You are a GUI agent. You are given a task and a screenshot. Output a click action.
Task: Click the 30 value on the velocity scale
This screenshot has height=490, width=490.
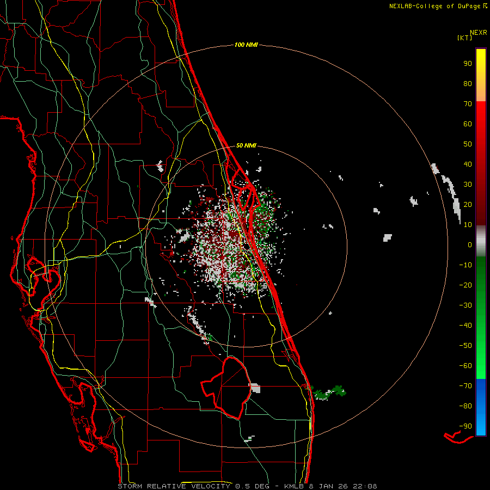468,185
